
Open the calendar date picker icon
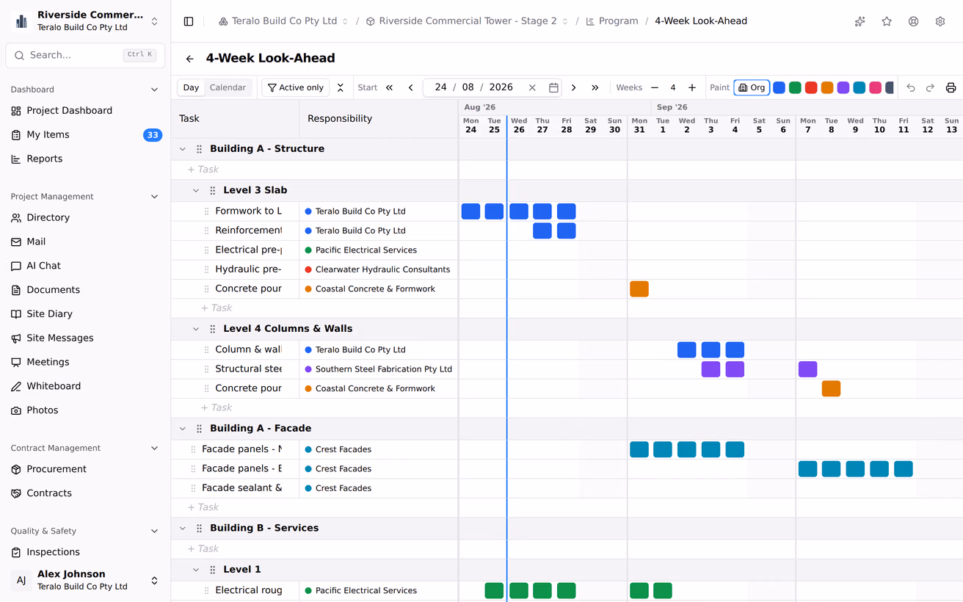pyautogui.click(x=553, y=87)
